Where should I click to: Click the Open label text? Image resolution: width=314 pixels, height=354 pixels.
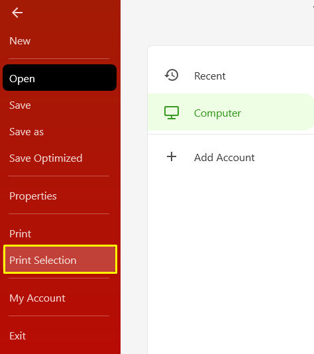click(x=22, y=79)
